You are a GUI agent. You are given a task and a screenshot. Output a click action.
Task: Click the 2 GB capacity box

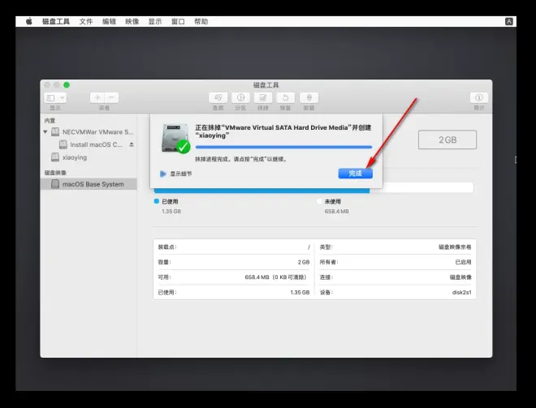[x=447, y=140]
